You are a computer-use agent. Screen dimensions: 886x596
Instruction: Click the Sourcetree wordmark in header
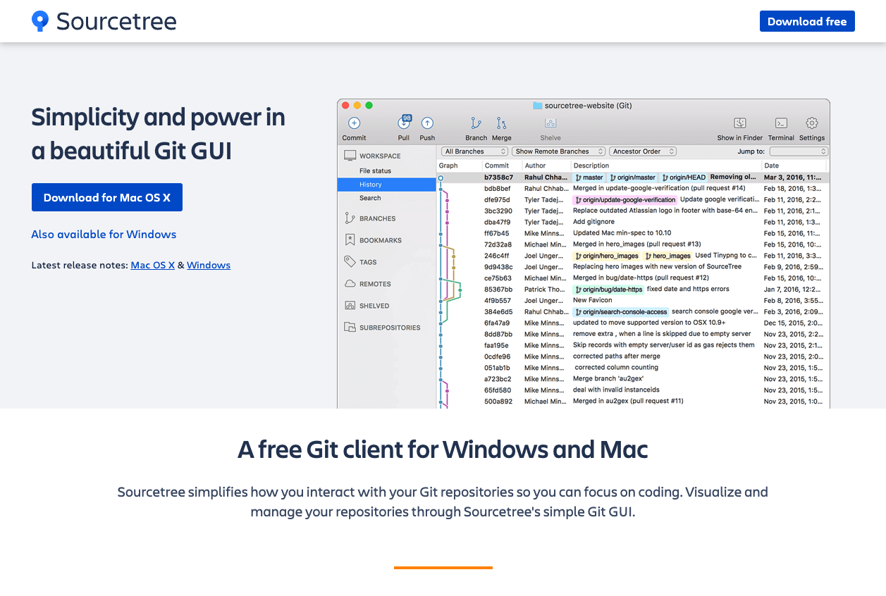116,21
